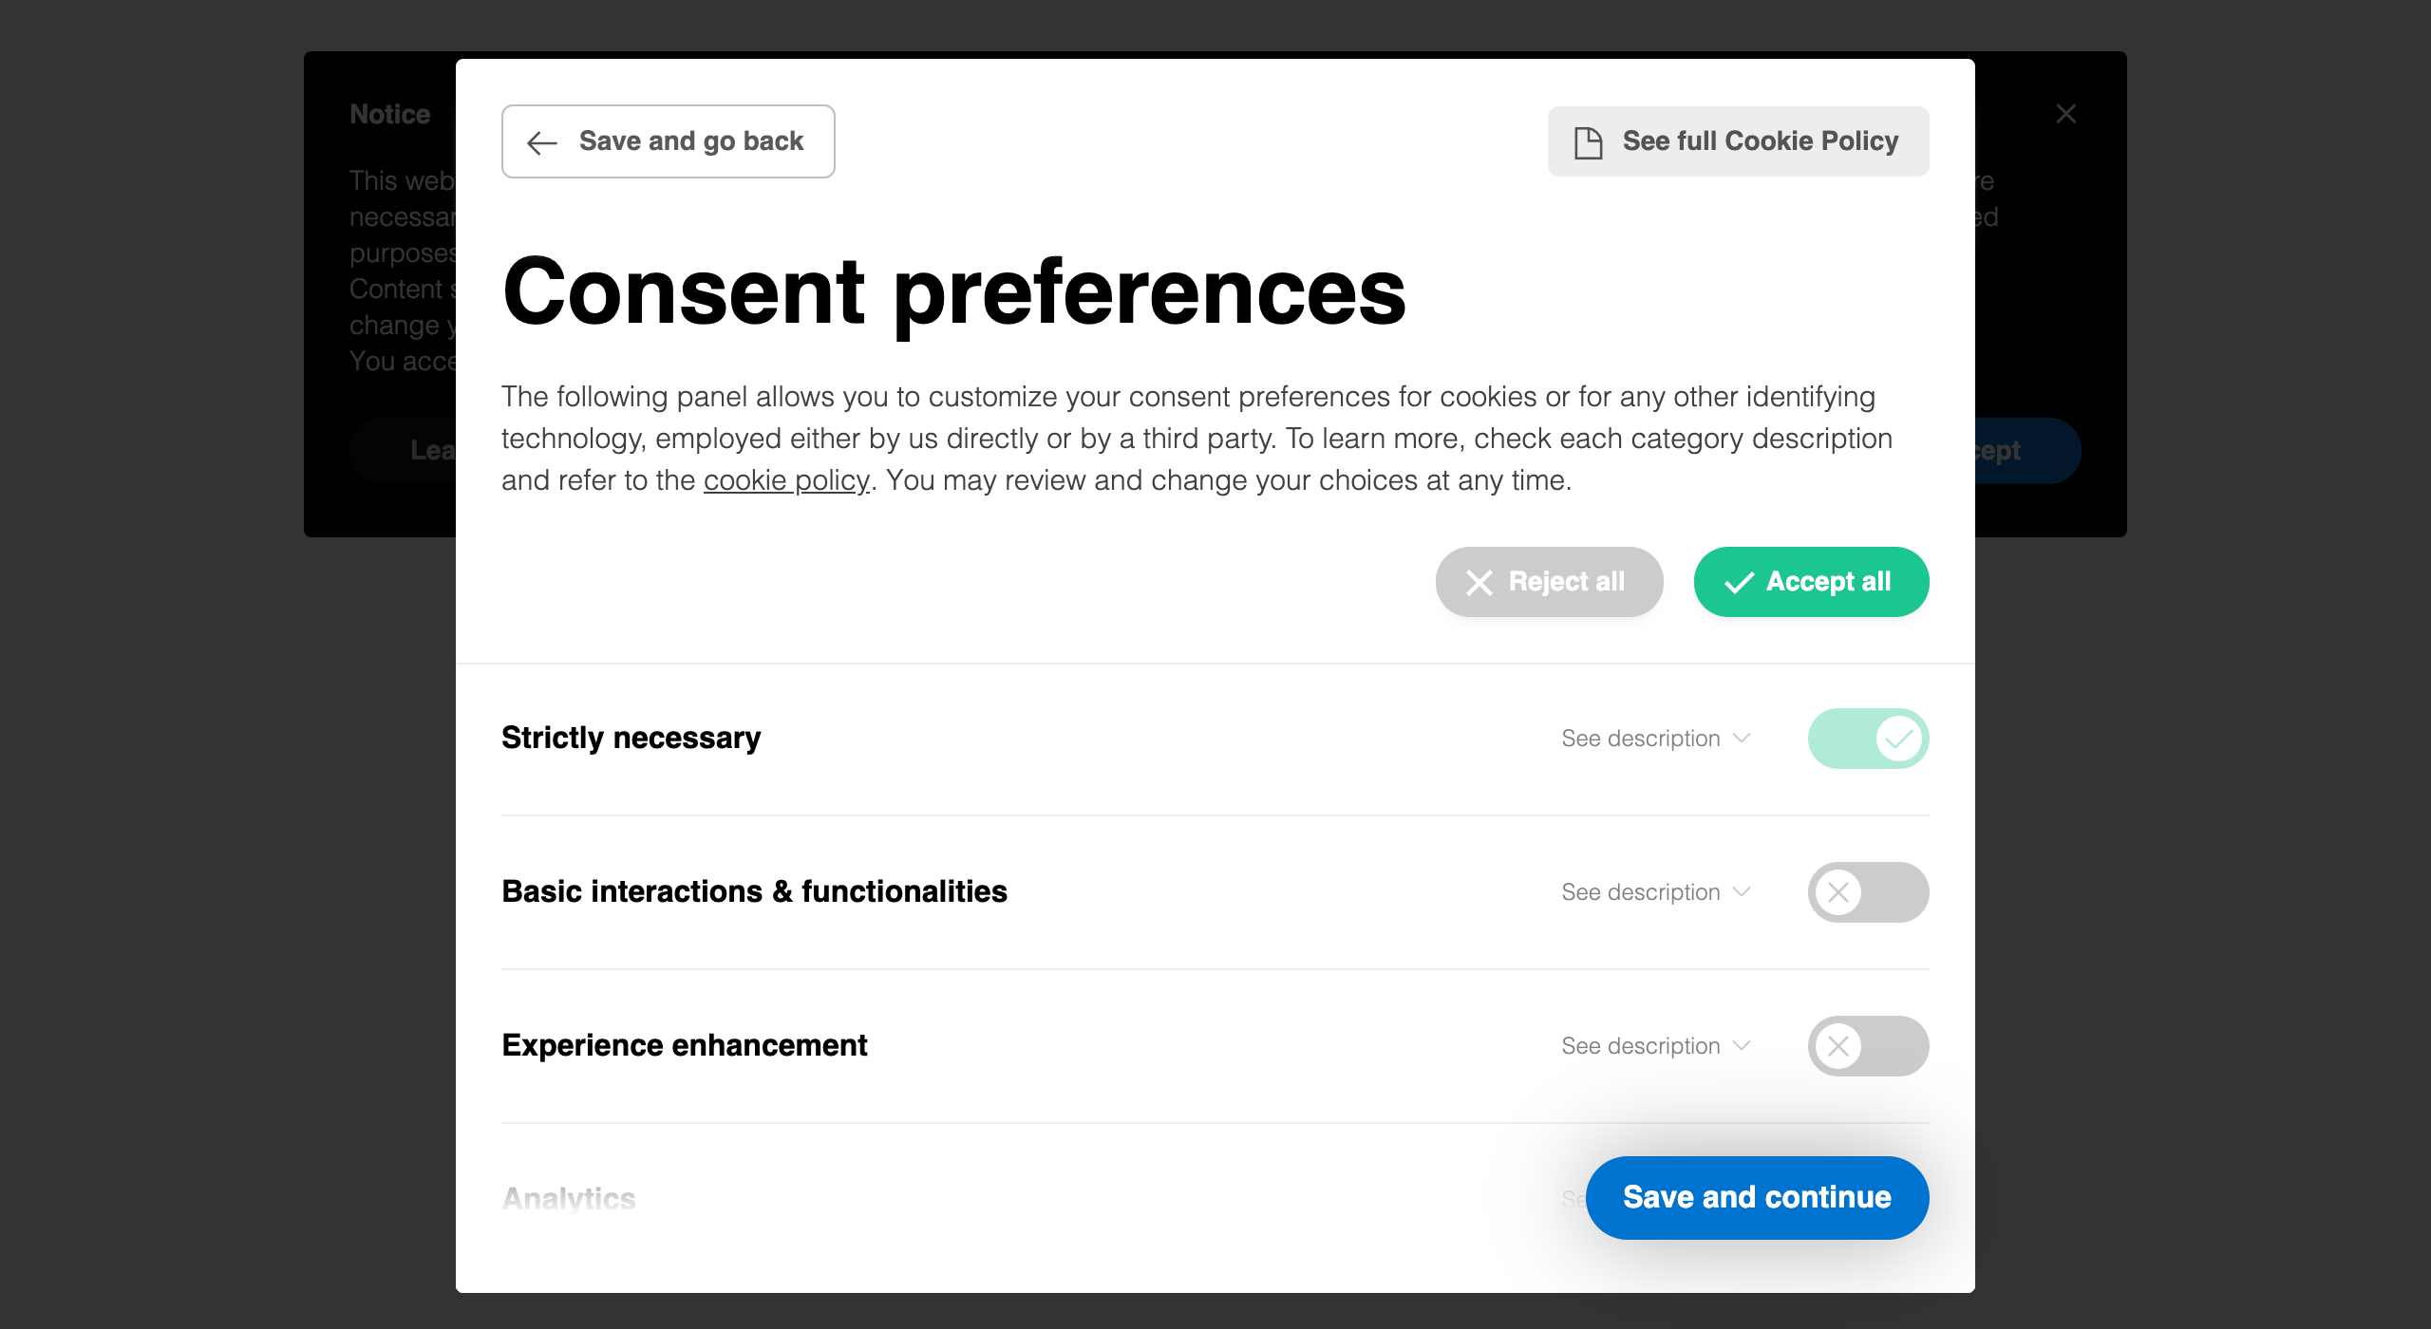2431x1329 pixels.
Task: Expand Experience enhancement description
Action: tap(1655, 1046)
